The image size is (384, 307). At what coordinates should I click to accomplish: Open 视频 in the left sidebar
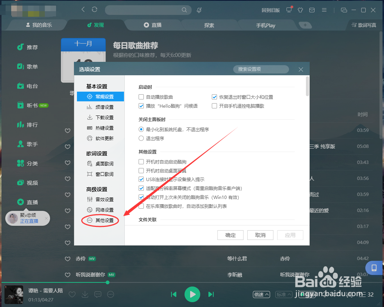pyautogui.click(x=27, y=183)
